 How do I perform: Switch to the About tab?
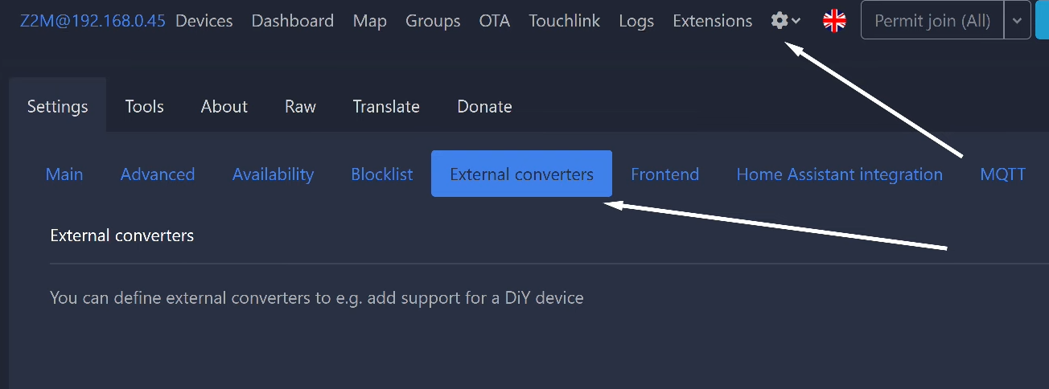coord(224,106)
